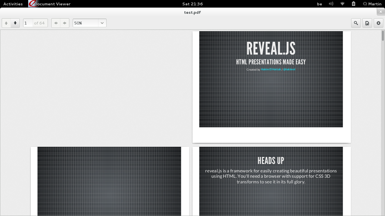
Task: Open the find search tool
Action: (356, 23)
